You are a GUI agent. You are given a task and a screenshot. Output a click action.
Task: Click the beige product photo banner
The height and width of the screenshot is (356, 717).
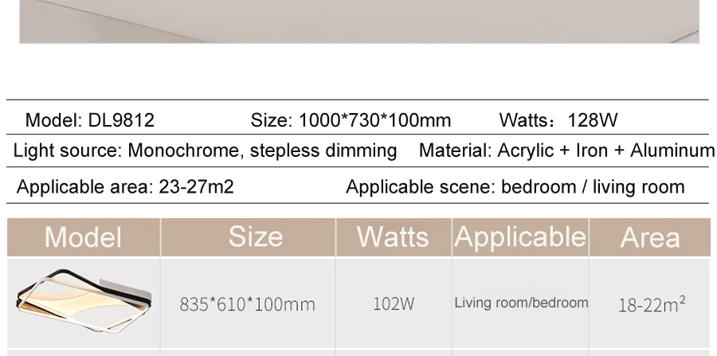(359, 22)
